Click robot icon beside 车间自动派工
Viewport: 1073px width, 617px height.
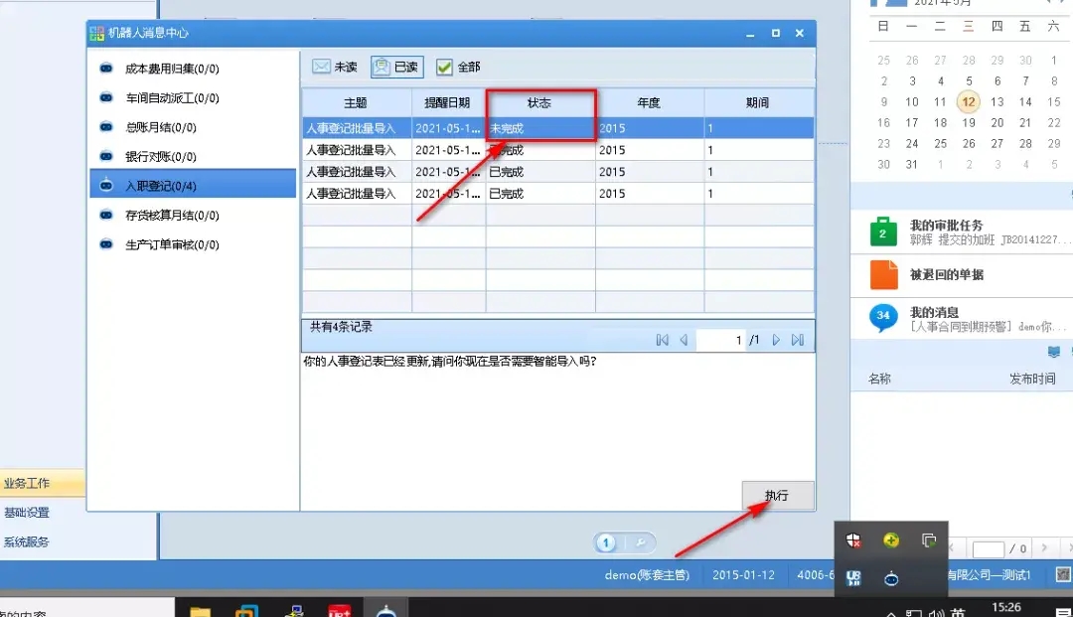[x=106, y=97]
